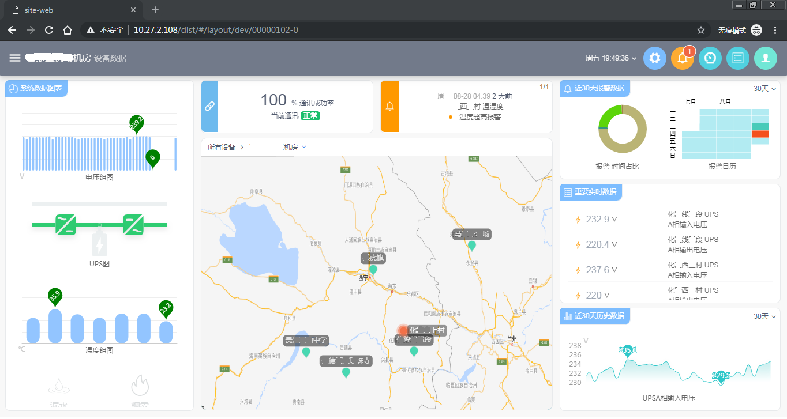Open a new browser tab
This screenshot has width=787, height=419.
coord(155,10)
